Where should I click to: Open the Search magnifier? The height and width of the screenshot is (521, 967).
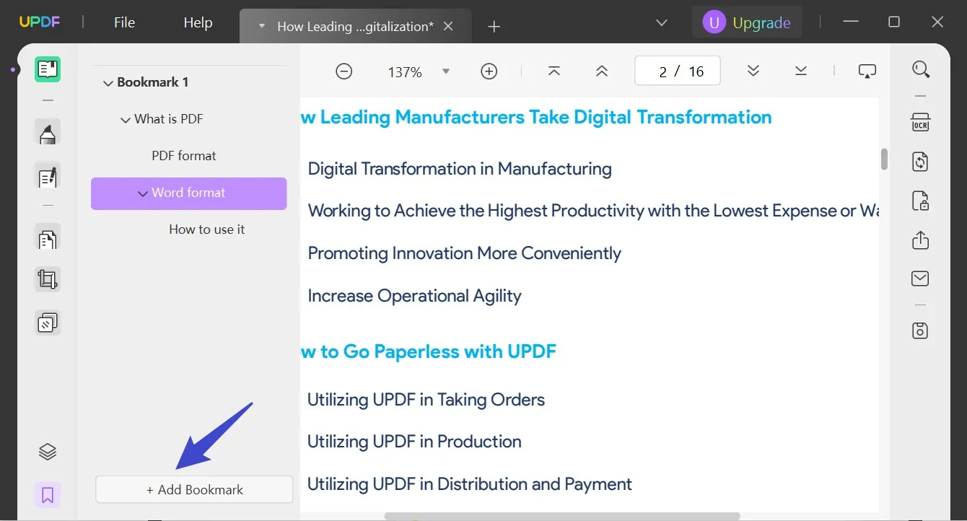click(920, 69)
